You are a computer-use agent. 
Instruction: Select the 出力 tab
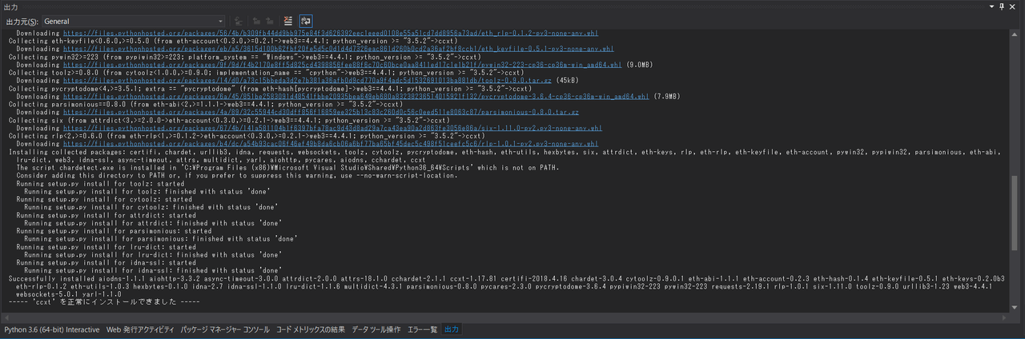tap(452, 329)
